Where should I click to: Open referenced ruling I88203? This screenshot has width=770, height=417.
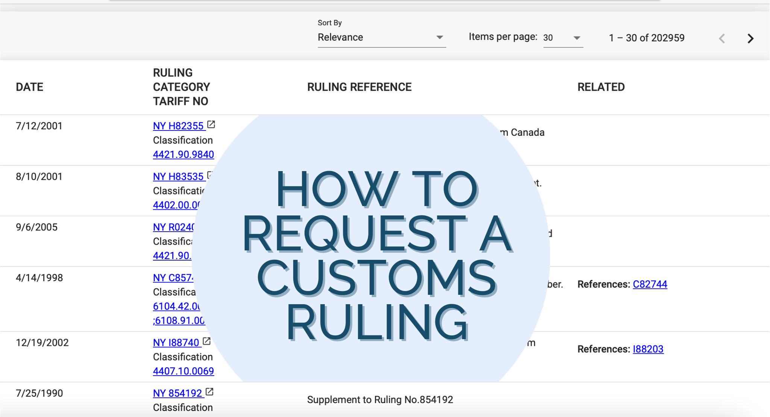pyautogui.click(x=648, y=349)
